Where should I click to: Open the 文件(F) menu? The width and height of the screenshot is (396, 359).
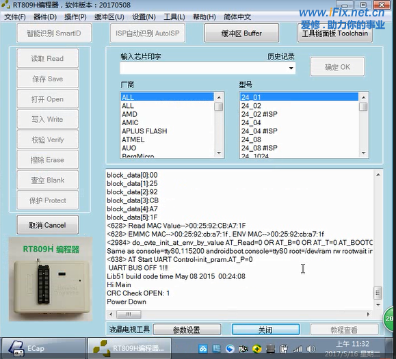coord(15,17)
